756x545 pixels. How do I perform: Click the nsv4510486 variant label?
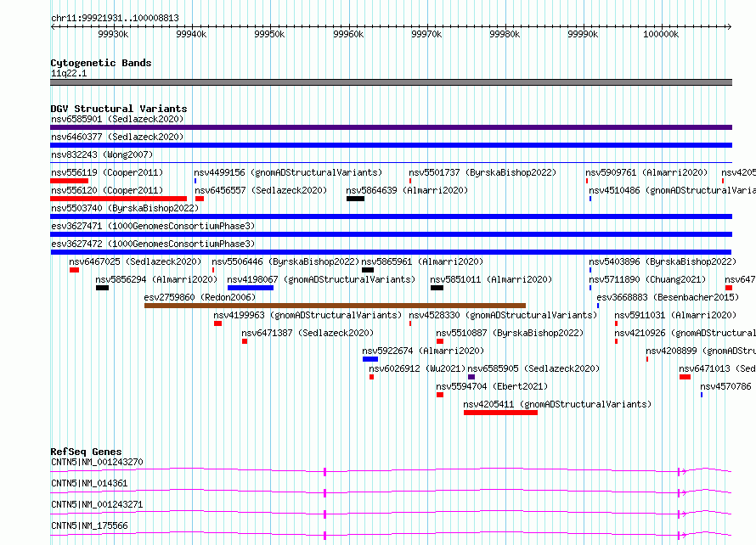(x=672, y=190)
